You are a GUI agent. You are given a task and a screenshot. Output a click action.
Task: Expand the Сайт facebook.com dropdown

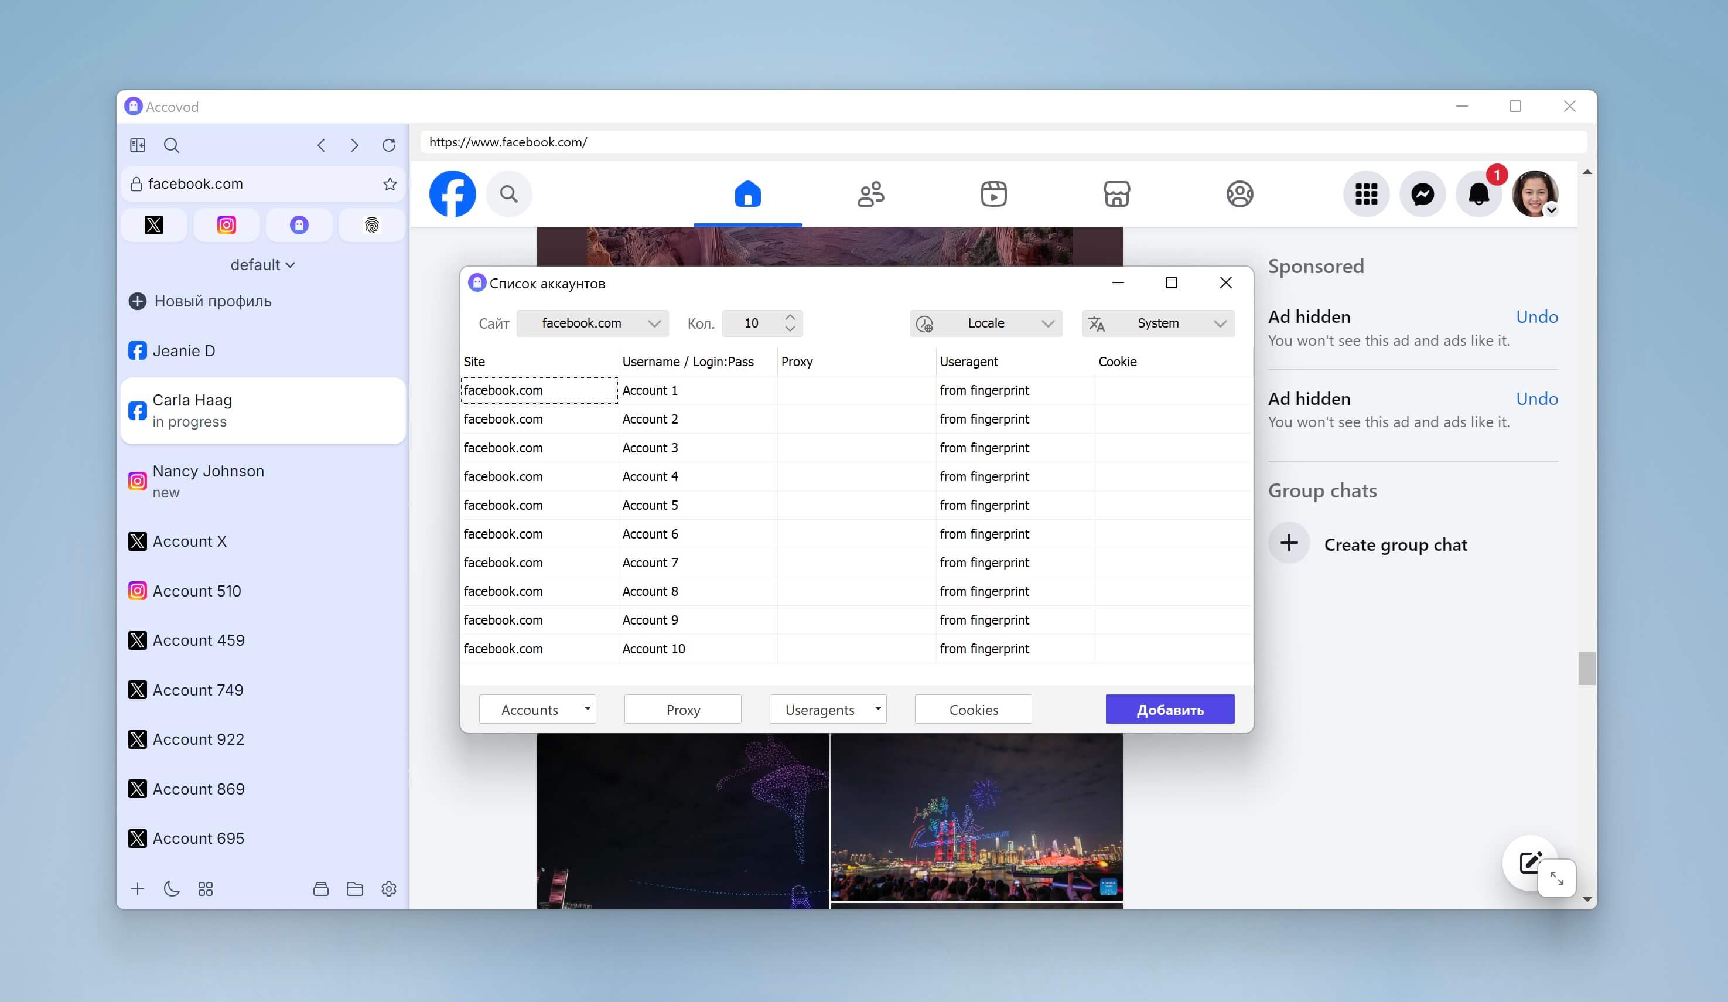tap(592, 323)
